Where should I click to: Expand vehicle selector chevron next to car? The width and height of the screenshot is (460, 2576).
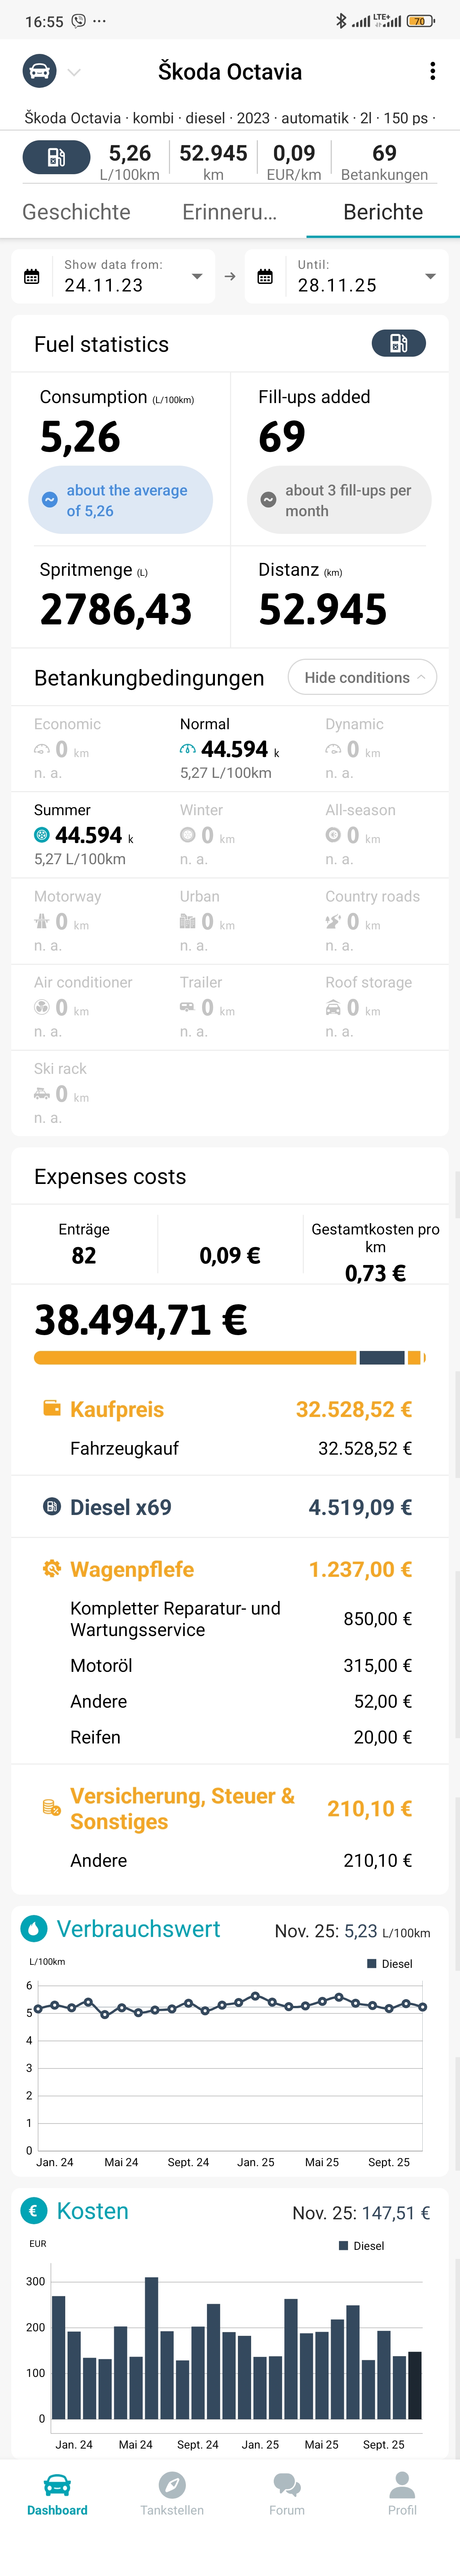click(x=74, y=72)
